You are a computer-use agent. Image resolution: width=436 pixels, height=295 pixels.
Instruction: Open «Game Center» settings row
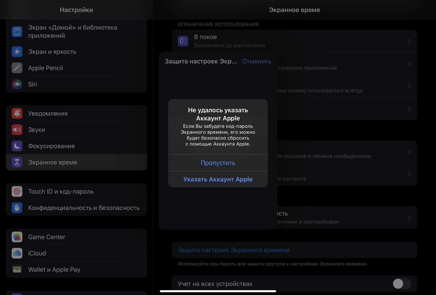click(77, 237)
